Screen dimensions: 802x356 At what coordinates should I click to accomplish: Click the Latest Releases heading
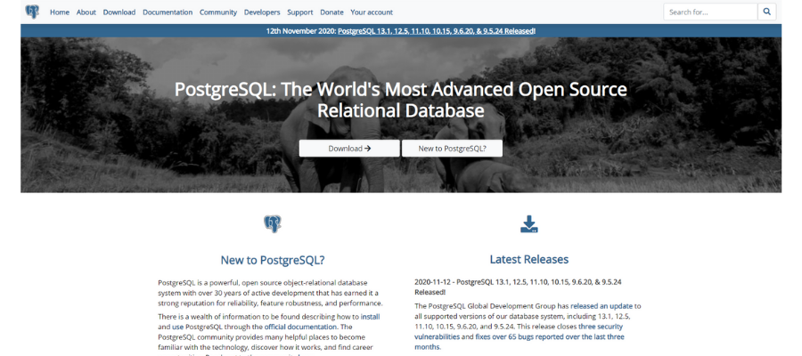(528, 260)
